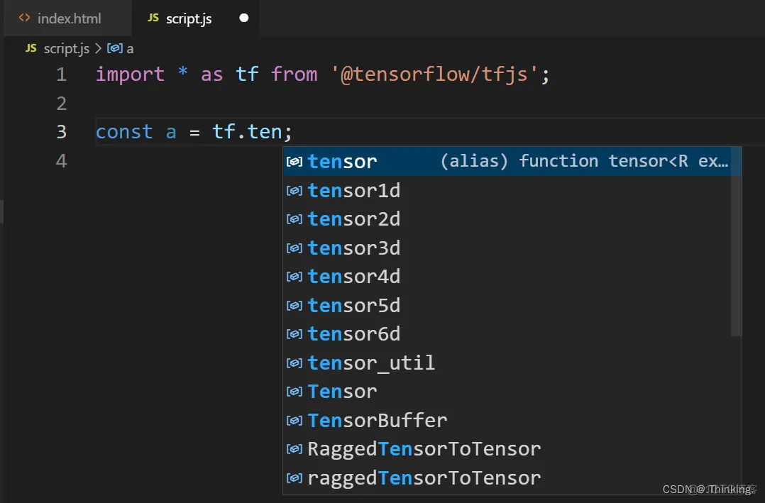Image resolution: width=765 pixels, height=503 pixels.
Task: Click line number 1 in the gutter
Action: (x=62, y=74)
